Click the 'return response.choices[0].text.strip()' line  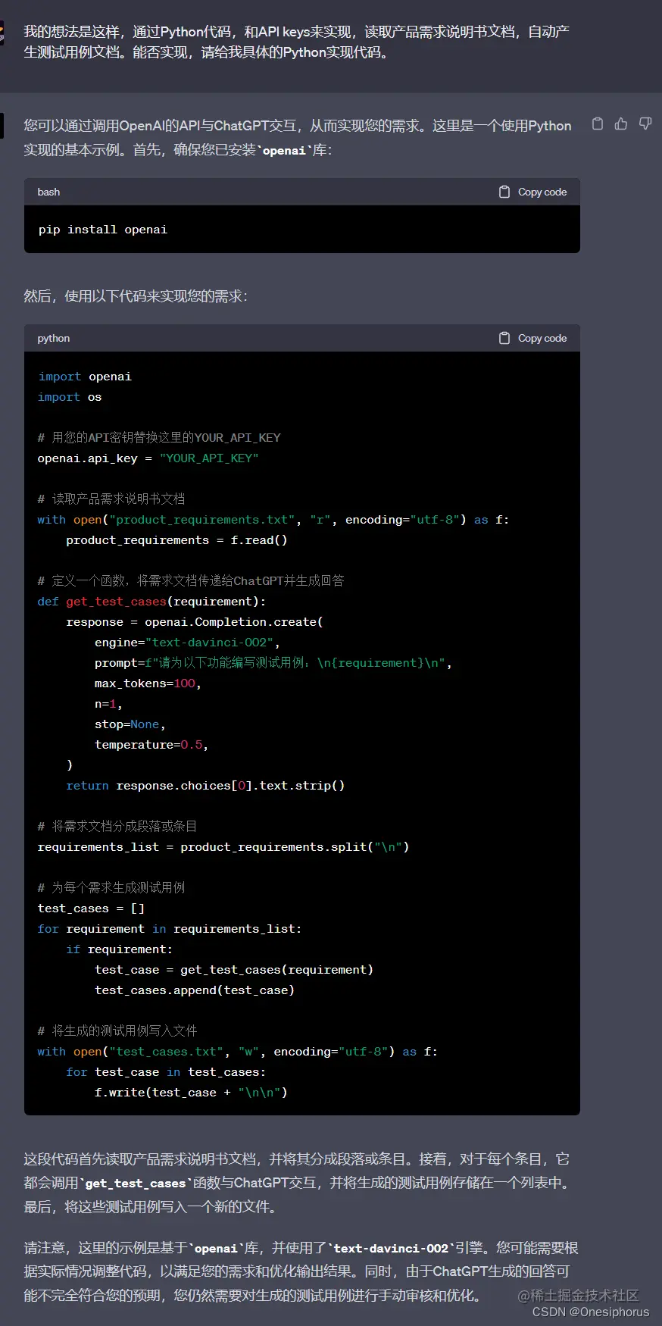(x=205, y=786)
